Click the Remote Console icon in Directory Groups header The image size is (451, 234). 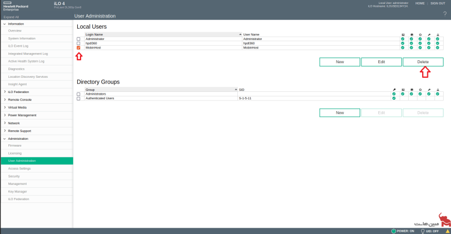click(403, 90)
